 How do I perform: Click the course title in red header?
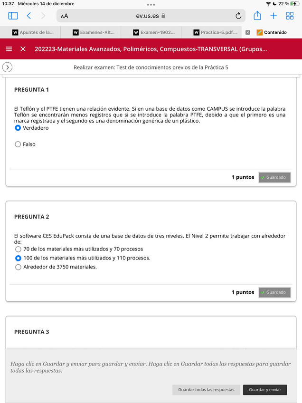(x=151, y=49)
